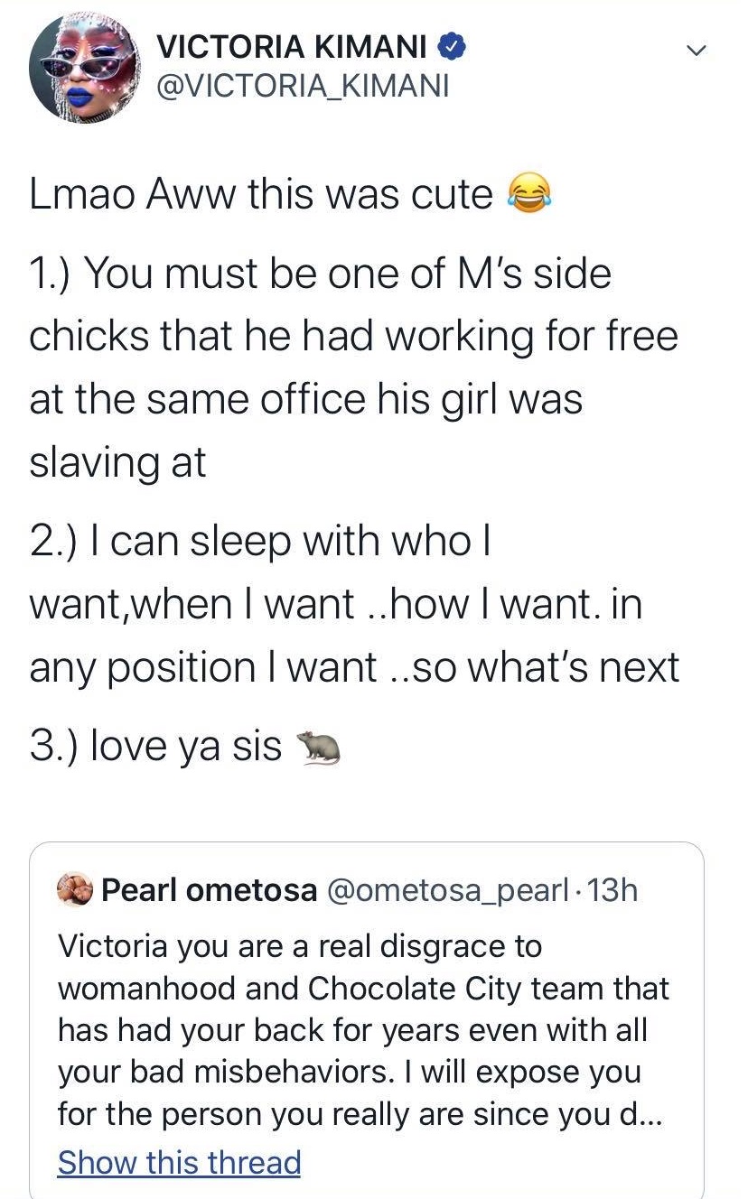Image resolution: width=748 pixels, height=1199 pixels.
Task: Open the quoted tweet's body text
Action: point(361,1029)
